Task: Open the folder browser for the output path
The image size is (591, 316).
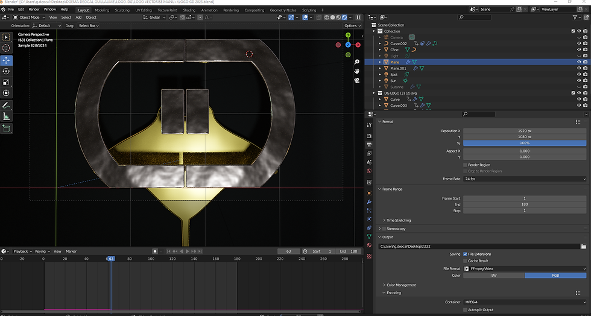Action: 583,246
